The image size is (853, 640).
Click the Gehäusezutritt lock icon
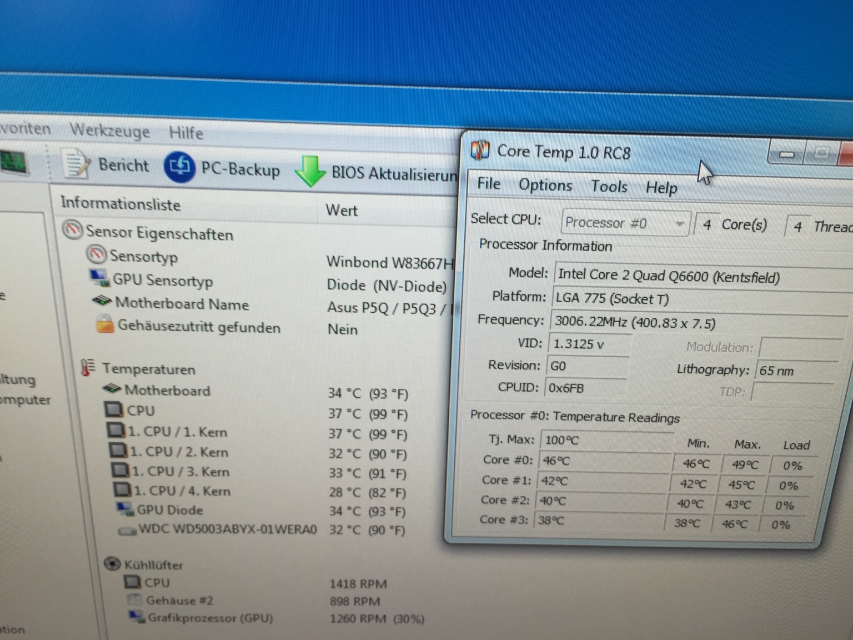[105, 324]
